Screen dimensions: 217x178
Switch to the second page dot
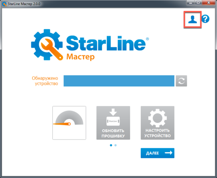[116, 145]
